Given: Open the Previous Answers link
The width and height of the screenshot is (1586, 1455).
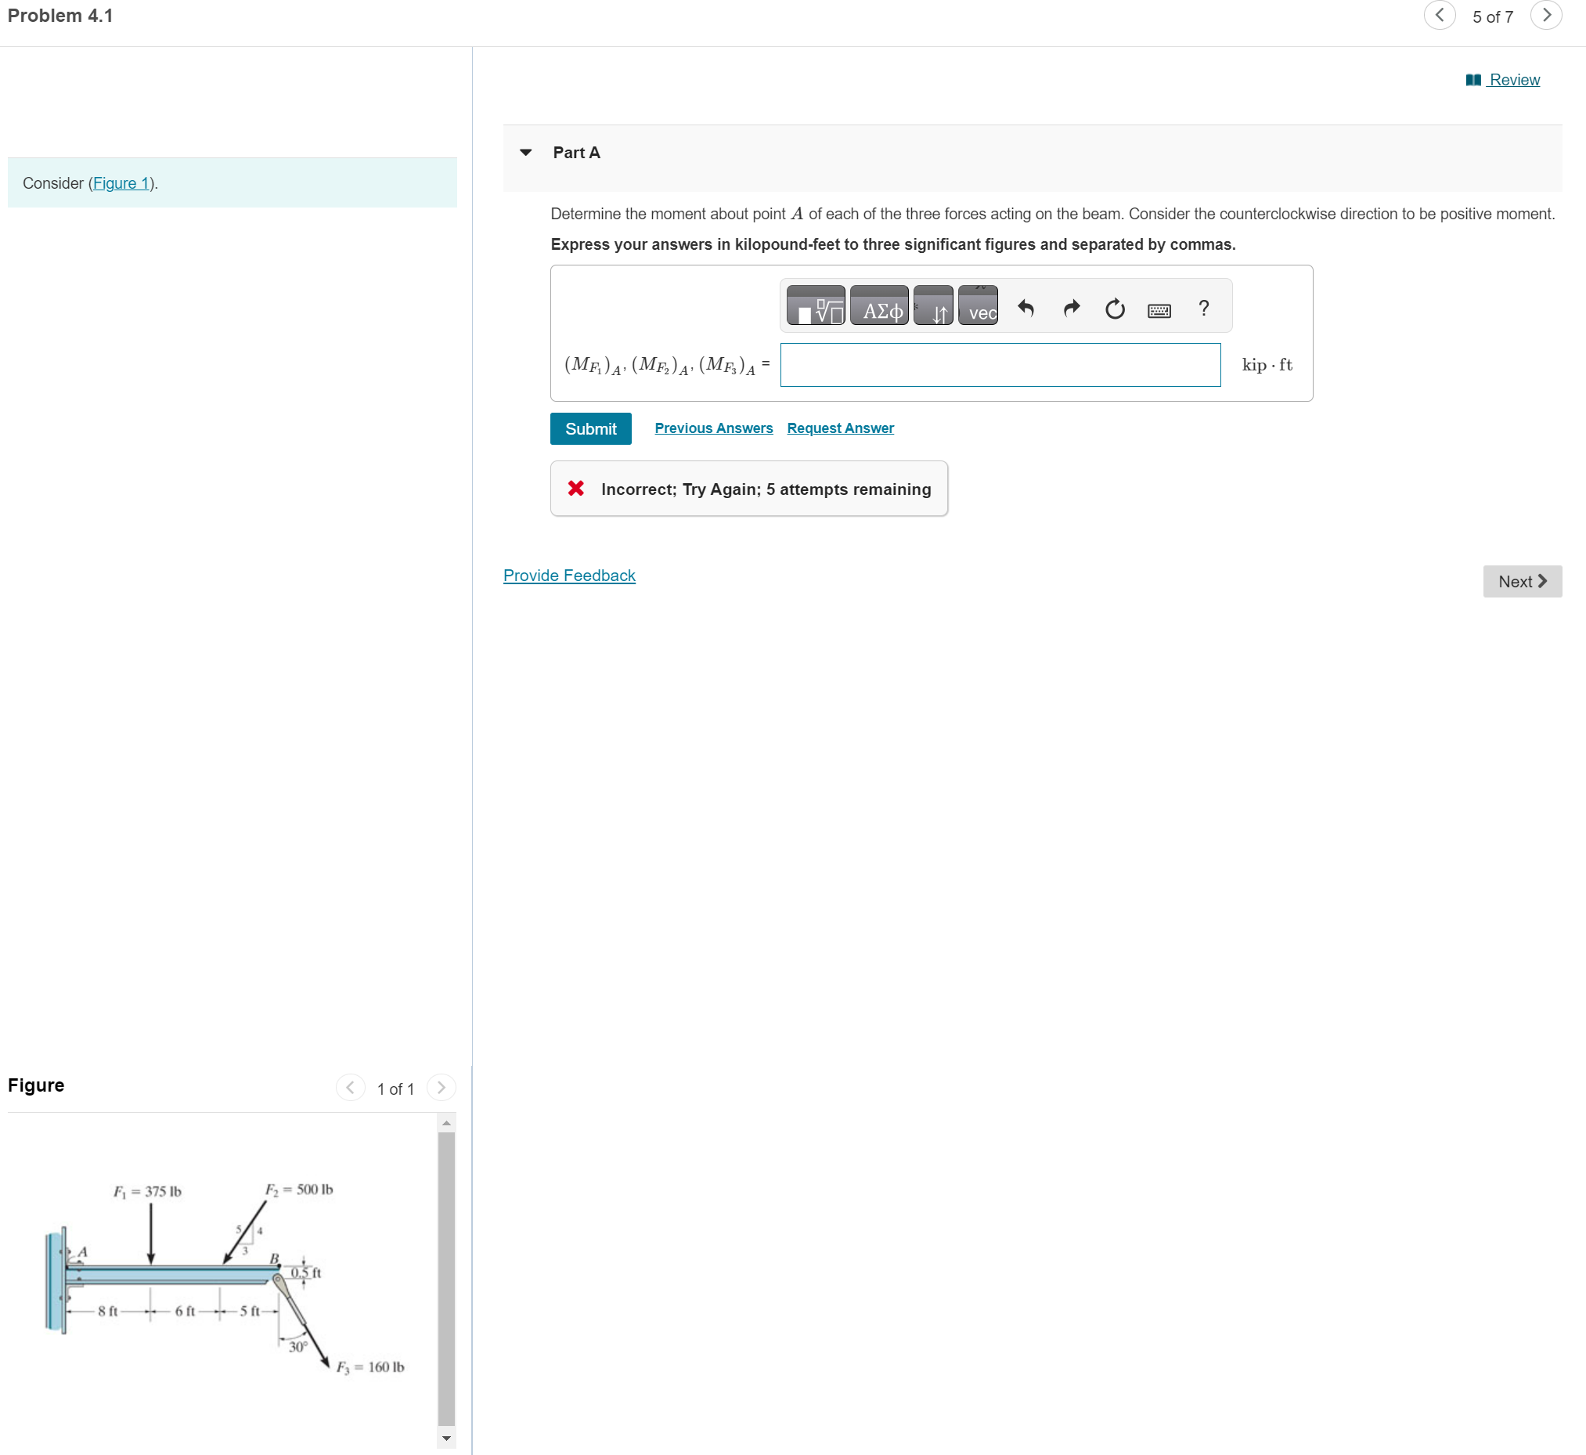Looking at the screenshot, I should (713, 428).
